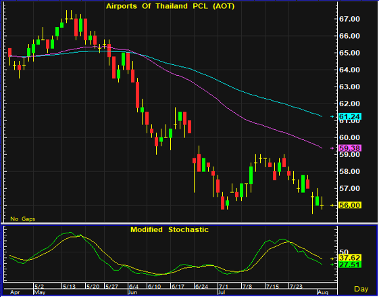The height and width of the screenshot is (297, 379).
Task: Click the 62.00 price axis label
Action: [349, 104]
